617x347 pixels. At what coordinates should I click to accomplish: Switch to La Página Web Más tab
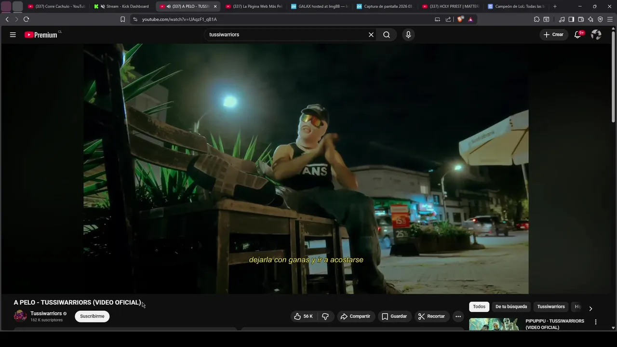point(254,6)
